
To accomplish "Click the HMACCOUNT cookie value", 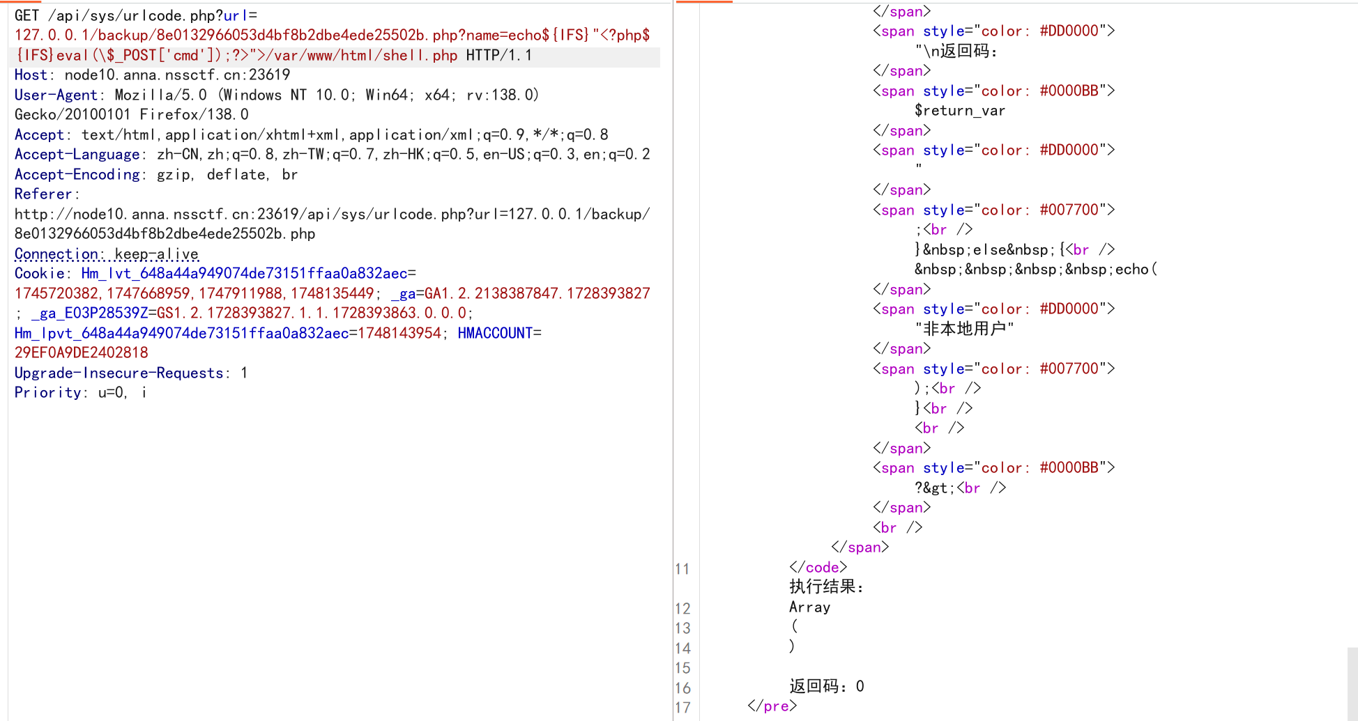I will [x=81, y=352].
